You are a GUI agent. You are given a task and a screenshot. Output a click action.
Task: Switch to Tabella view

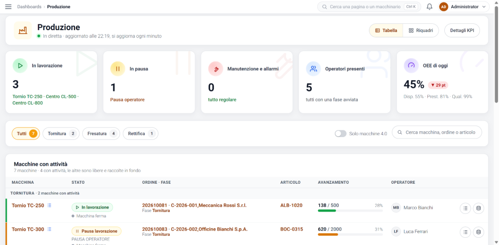pyautogui.click(x=386, y=31)
